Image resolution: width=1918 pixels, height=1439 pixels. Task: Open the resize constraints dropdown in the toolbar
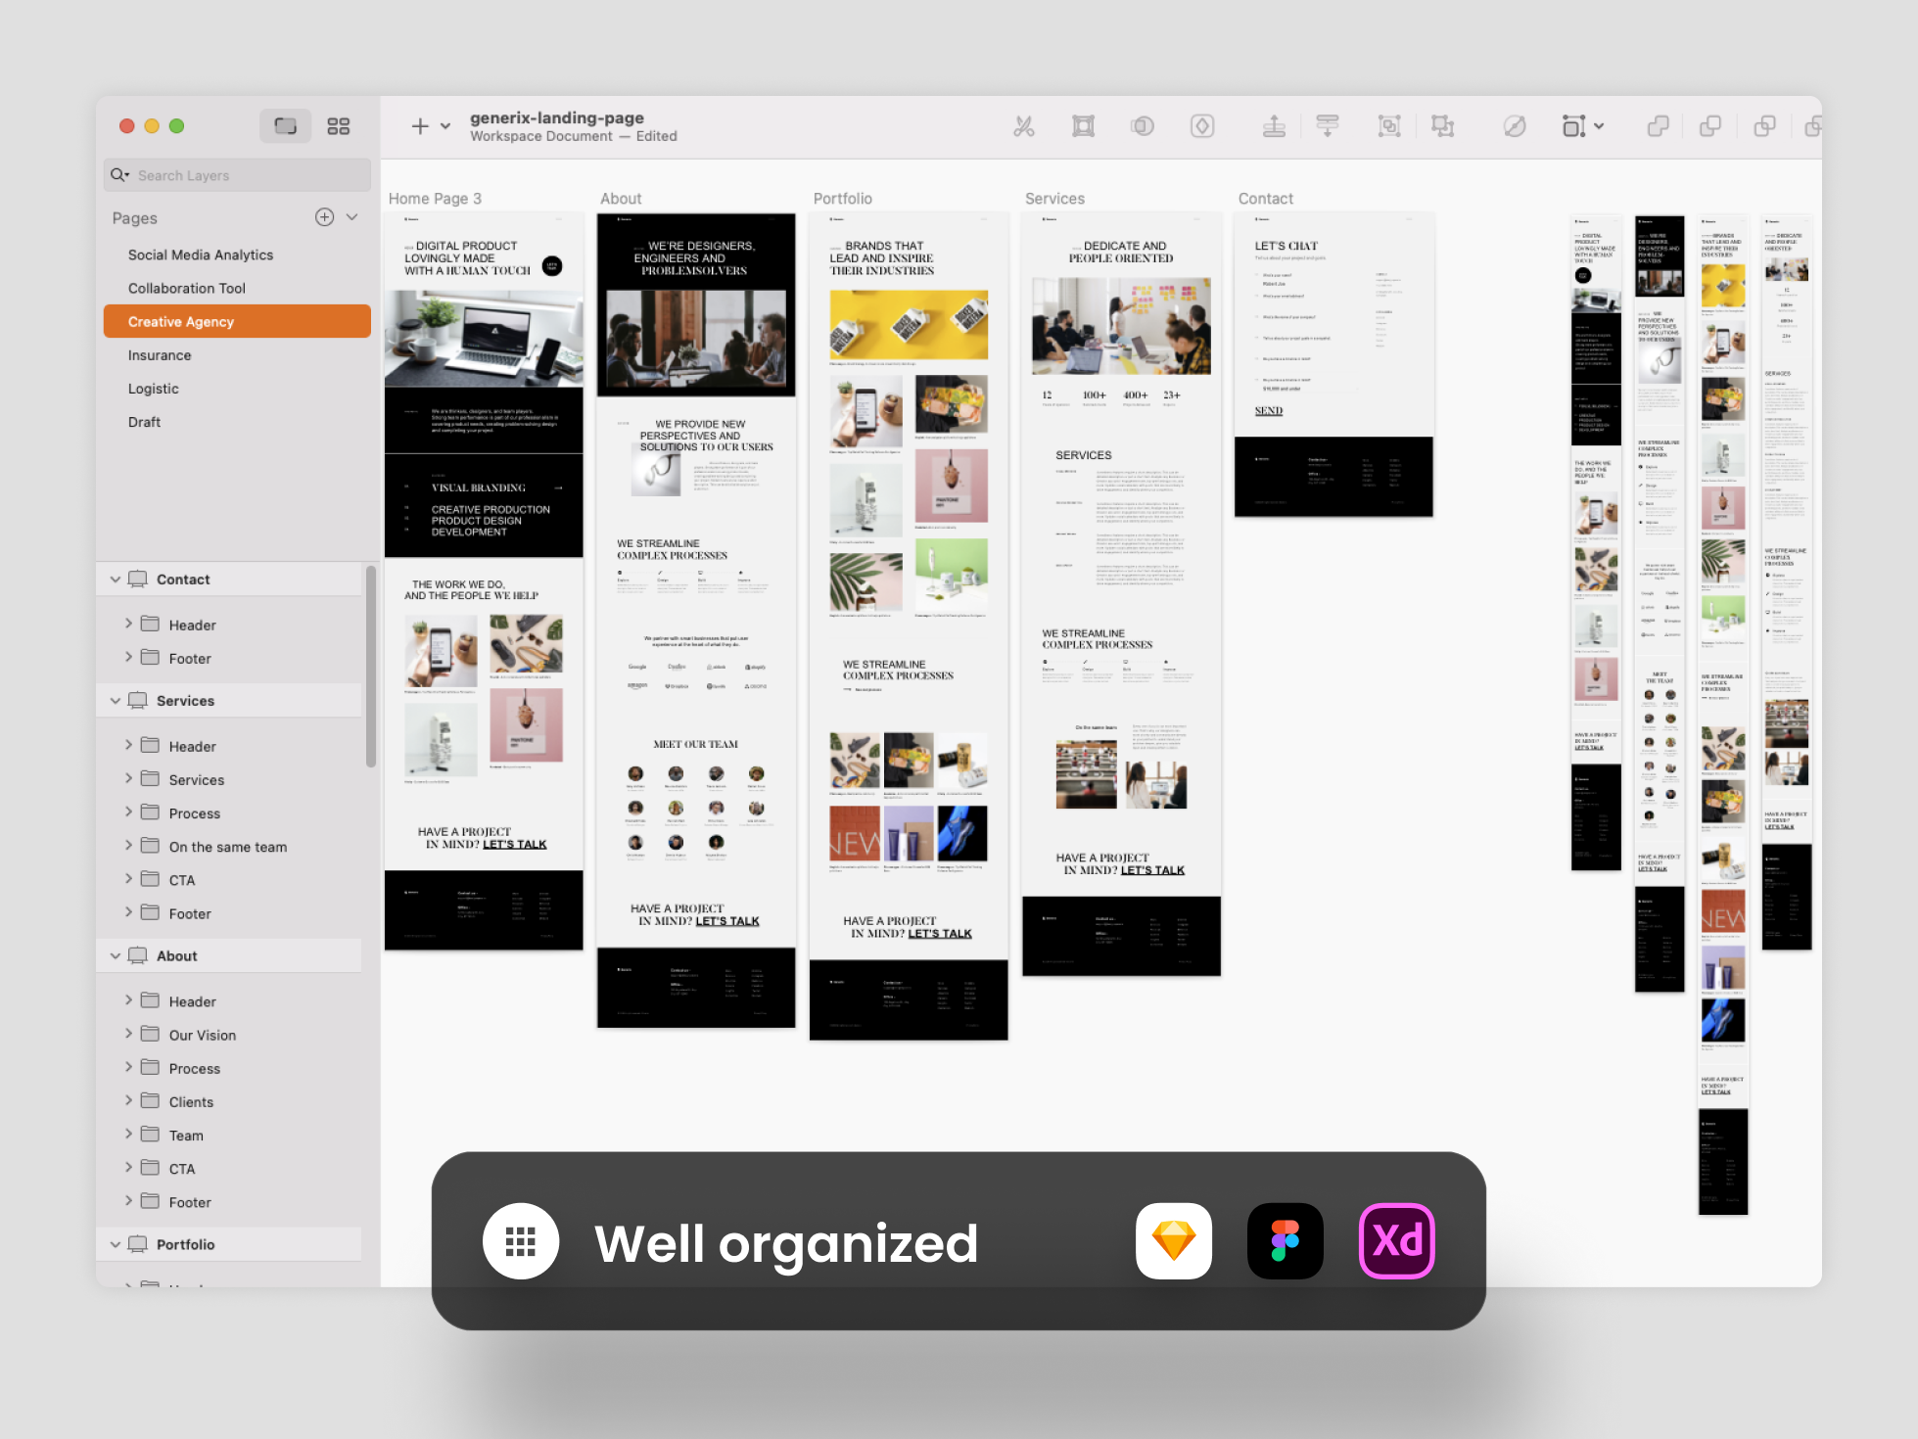point(1599,125)
